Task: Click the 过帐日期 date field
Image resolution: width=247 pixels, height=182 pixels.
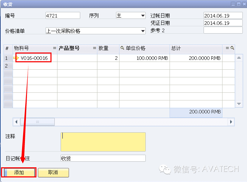Action: point(223,15)
